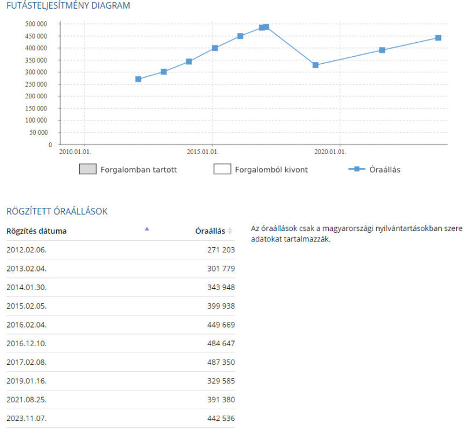Click the note about magyarországi nyilvántartások
This screenshot has width=463, height=429.
[x=357, y=234]
